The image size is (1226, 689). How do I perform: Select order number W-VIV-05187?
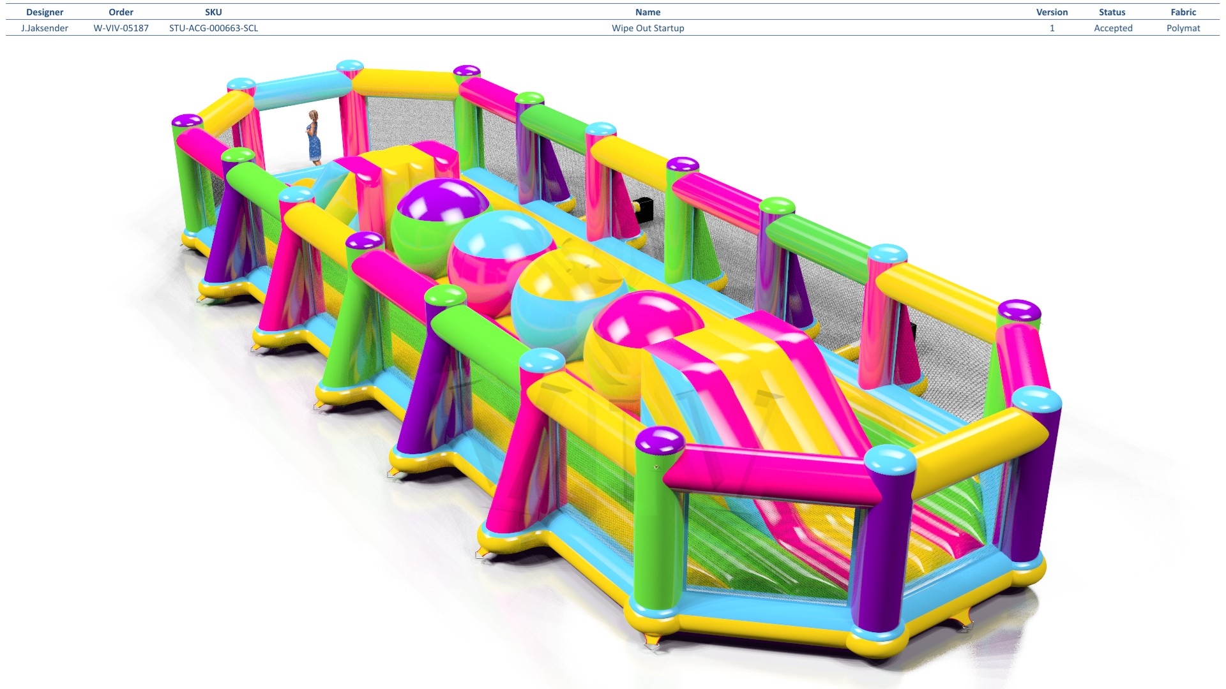point(121,28)
